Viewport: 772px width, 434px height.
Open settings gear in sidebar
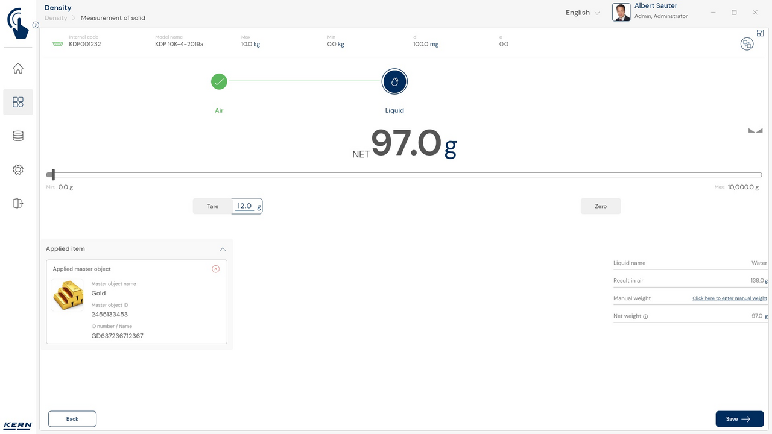coord(18,169)
